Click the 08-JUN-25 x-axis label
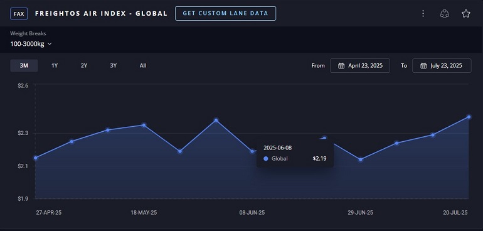The height and width of the screenshot is (231, 483). [252, 213]
